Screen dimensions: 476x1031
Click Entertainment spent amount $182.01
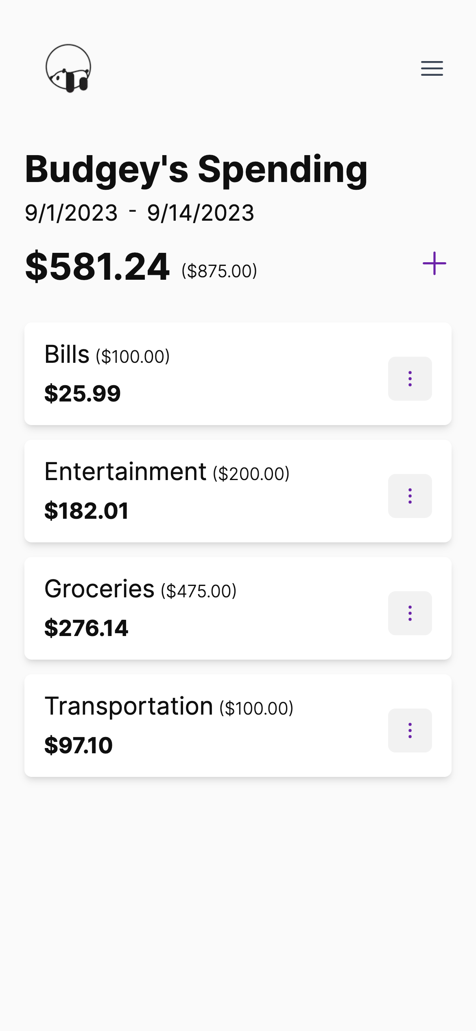(86, 511)
